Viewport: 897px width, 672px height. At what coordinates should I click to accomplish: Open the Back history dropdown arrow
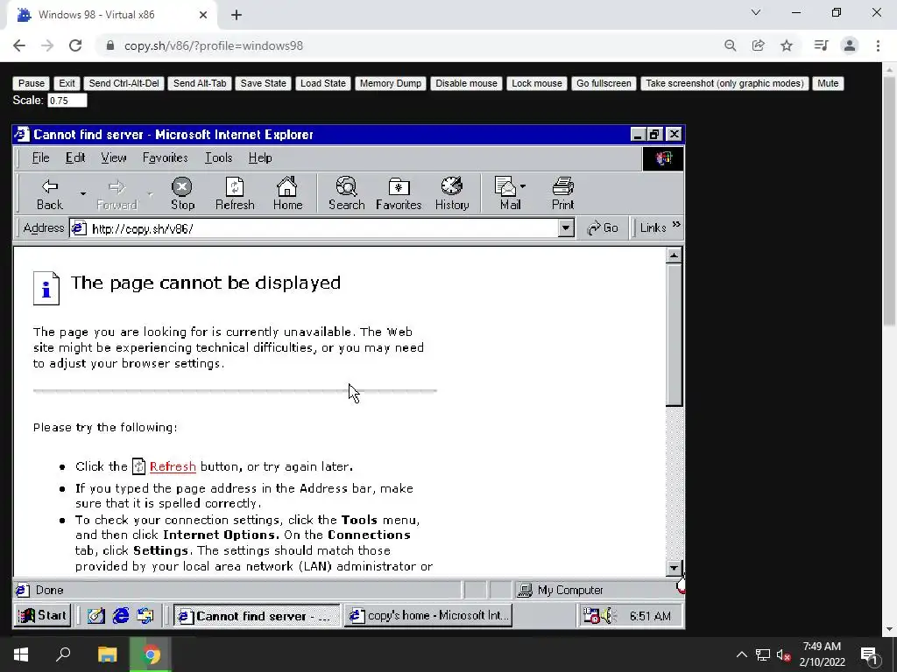(83, 194)
